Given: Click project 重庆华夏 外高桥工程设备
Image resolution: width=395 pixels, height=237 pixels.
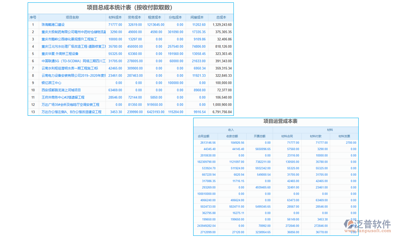Looking at the screenshot, I should (x=60, y=54).
